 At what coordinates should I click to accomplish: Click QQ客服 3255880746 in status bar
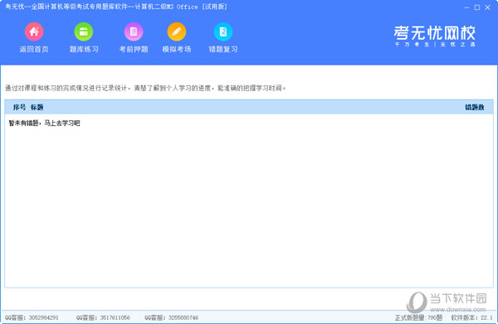tap(172, 317)
